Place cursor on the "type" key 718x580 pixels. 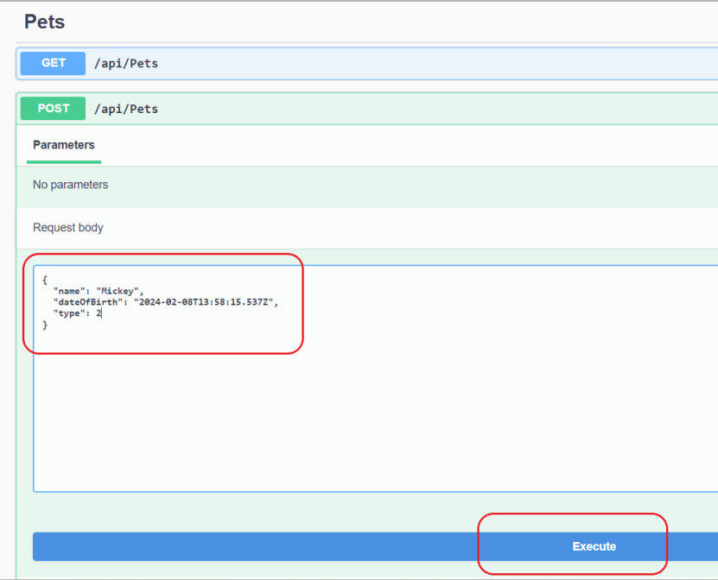(x=69, y=313)
